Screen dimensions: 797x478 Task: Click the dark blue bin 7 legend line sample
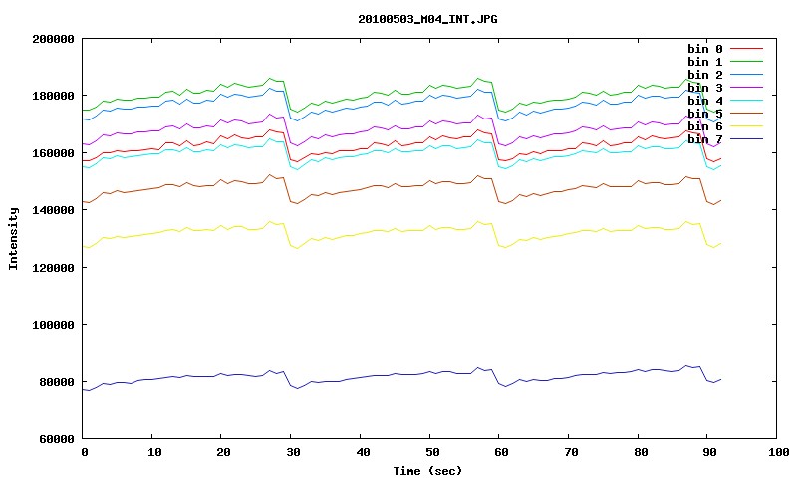click(746, 139)
